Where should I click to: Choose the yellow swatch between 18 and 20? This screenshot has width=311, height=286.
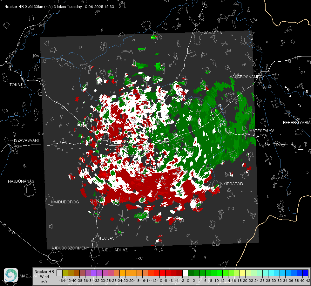(x=242, y=273)
